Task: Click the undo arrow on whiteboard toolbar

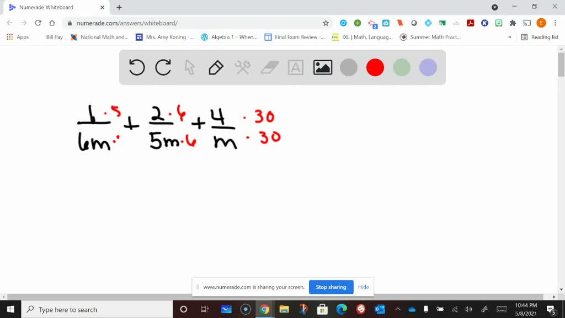Action: (x=137, y=67)
